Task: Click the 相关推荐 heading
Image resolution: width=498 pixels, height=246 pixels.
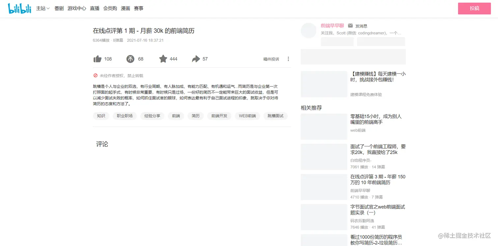Action: tap(311, 108)
